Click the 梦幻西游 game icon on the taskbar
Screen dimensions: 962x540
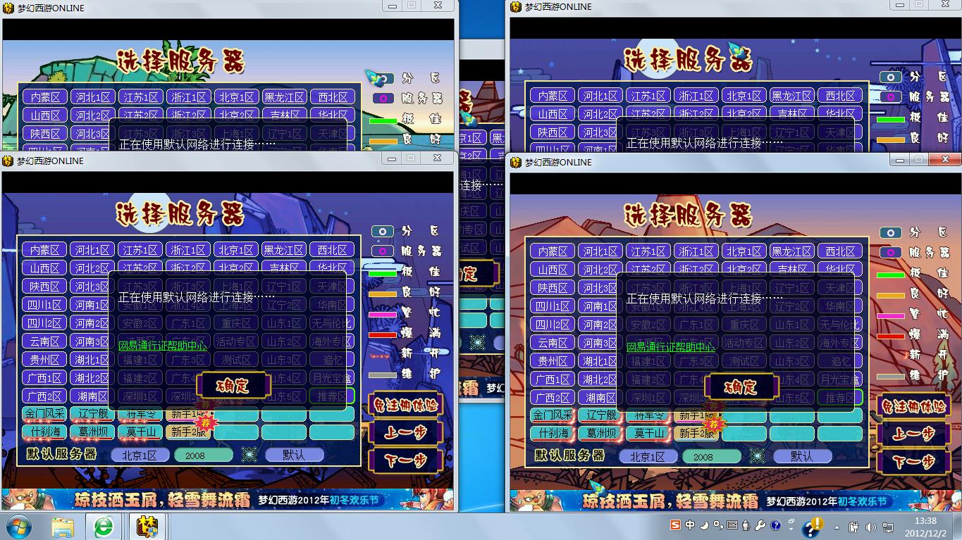pos(147,527)
